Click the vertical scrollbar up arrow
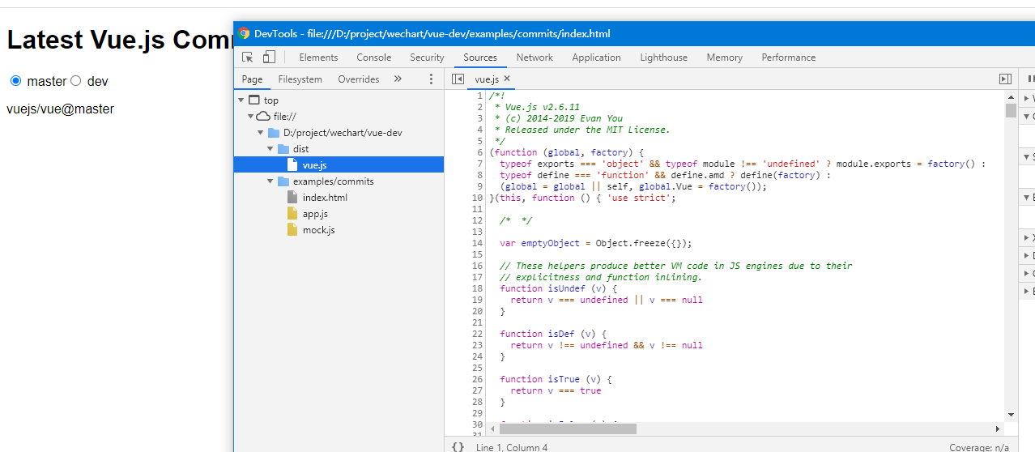Image resolution: width=1035 pixels, height=452 pixels. click(1011, 96)
